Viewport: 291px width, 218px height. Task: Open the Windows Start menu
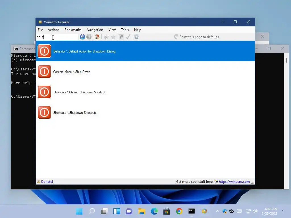pos(79,211)
